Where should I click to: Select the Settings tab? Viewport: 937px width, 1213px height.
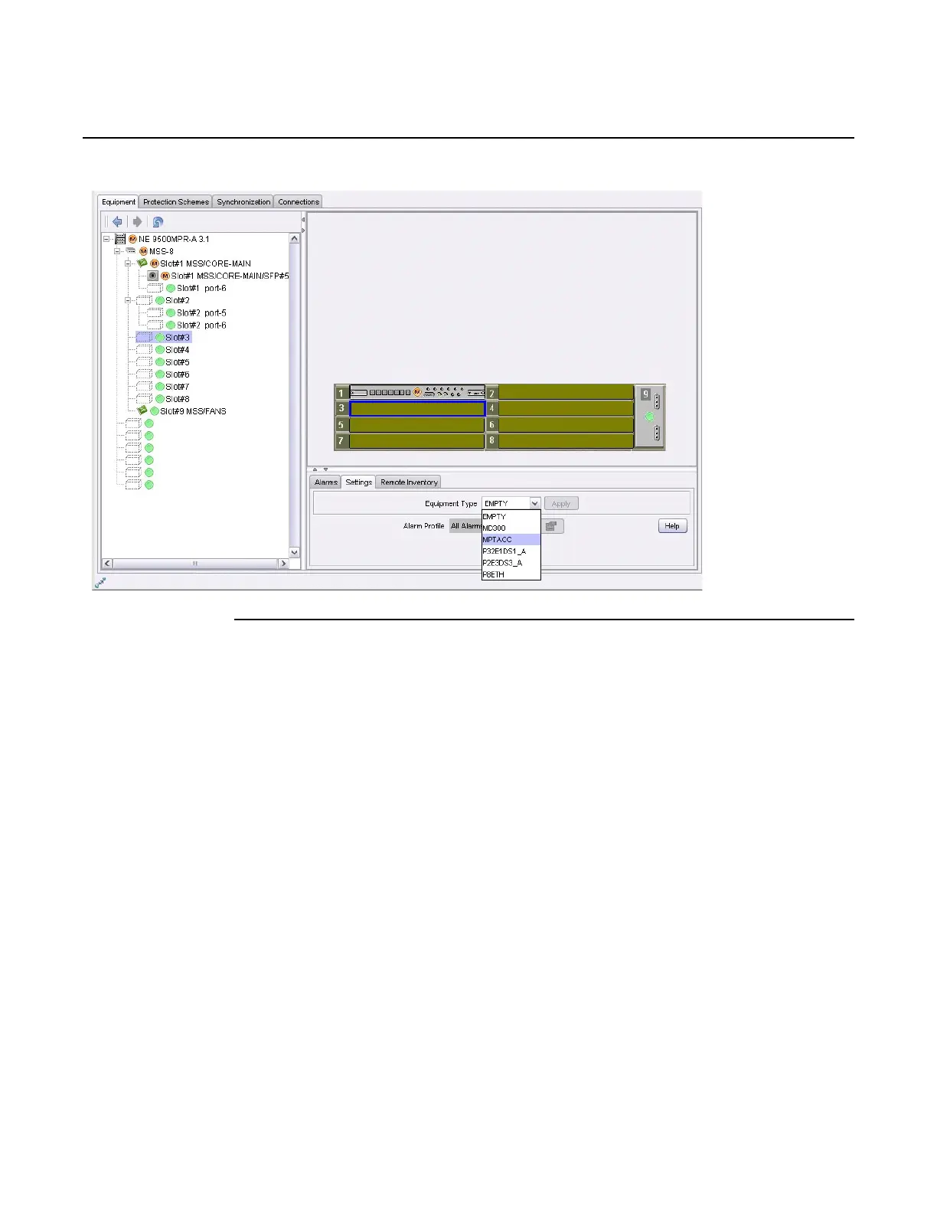(358, 482)
